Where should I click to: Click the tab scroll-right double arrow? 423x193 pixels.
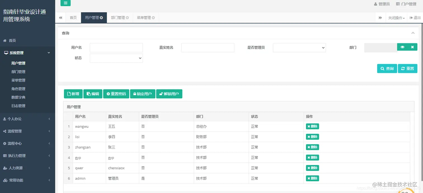pyautogui.click(x=380, y=18)
